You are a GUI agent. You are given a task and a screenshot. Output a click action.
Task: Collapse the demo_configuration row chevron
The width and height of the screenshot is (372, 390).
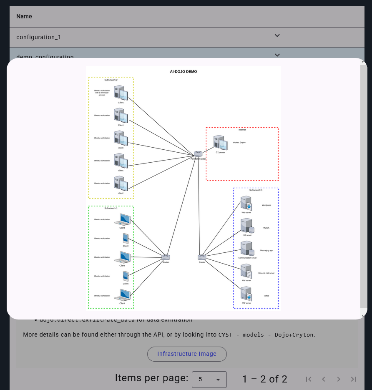pyautogui.click(x=277, y=55)
